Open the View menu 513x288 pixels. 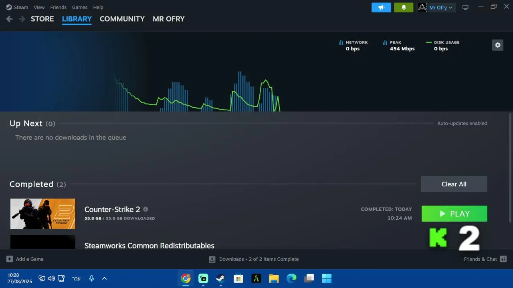(x=39, y=7)
